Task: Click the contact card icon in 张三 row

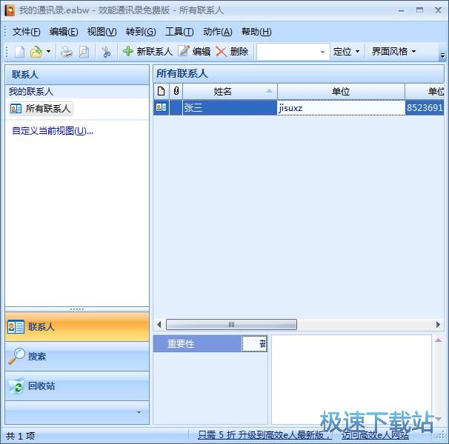Action: click(161, 107)
